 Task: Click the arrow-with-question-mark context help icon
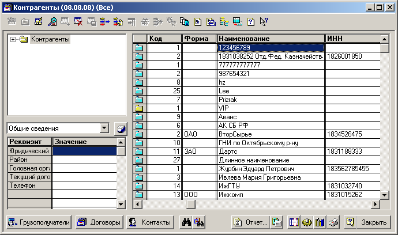(264, 22)
